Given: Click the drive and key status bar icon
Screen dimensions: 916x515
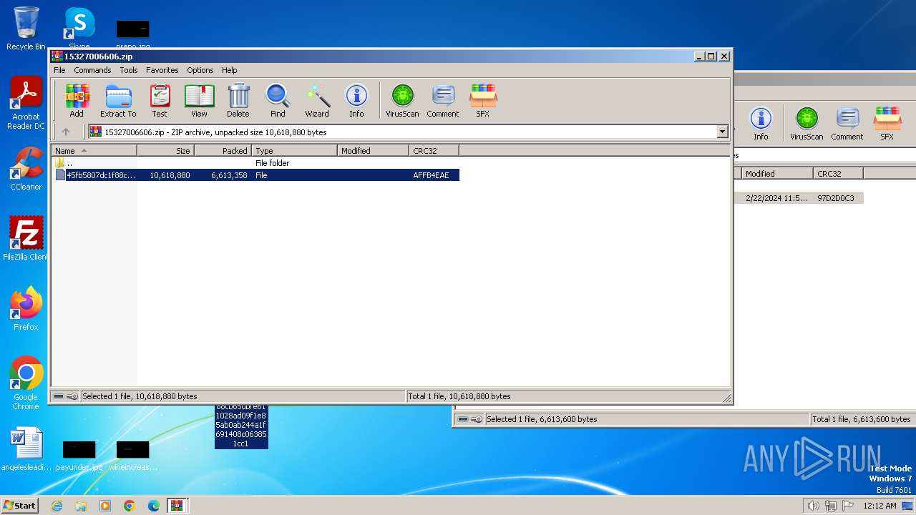Looking at the screenshot, I should (66, 396).
